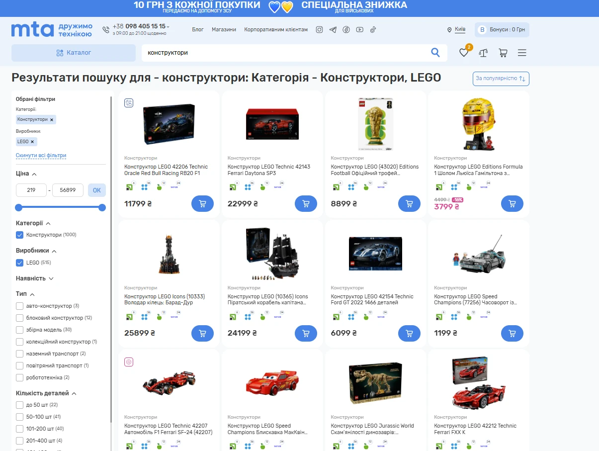The image size is (599, 451).
Task: Check the до 50 шт pieces filter
Action: coord(20,405)
